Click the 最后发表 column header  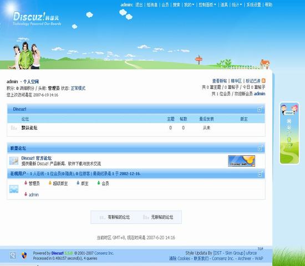click(206, 119)
